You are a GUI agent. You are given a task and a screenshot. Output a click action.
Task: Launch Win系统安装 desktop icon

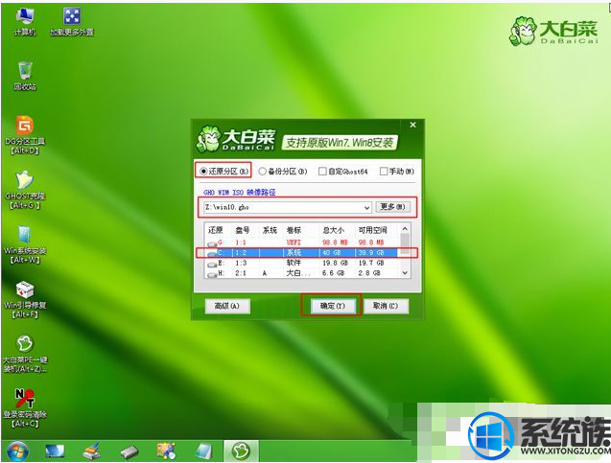[25, 244]
